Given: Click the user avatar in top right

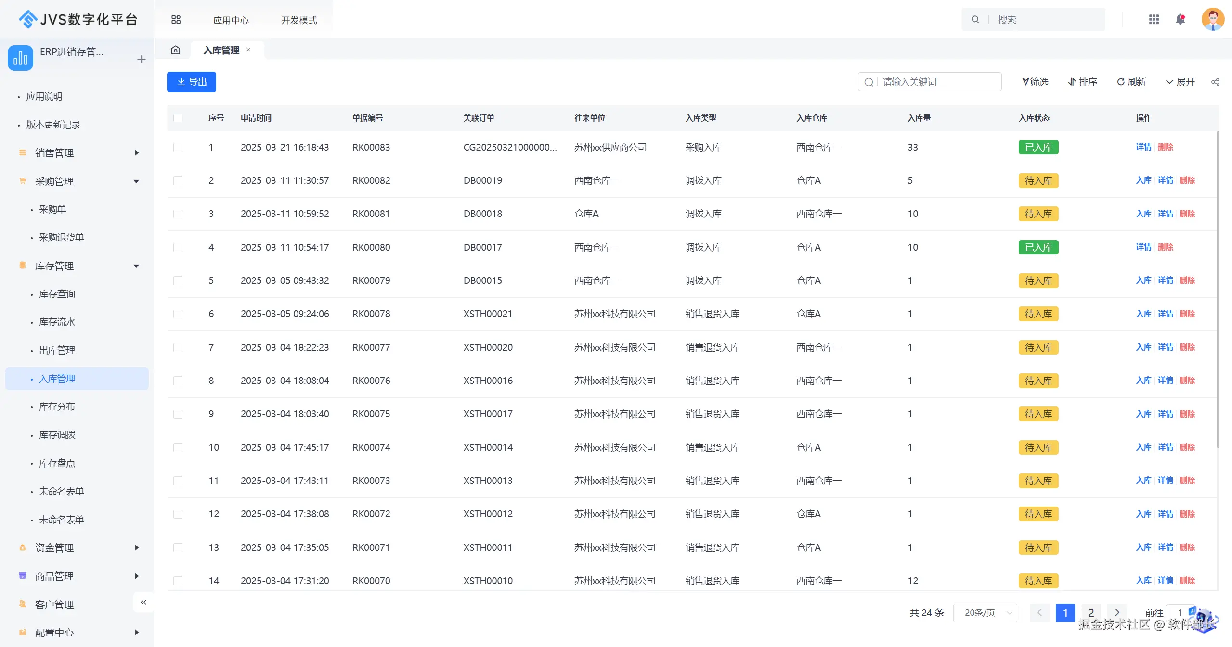Looking at the screenshot, I should point(1213,20).
